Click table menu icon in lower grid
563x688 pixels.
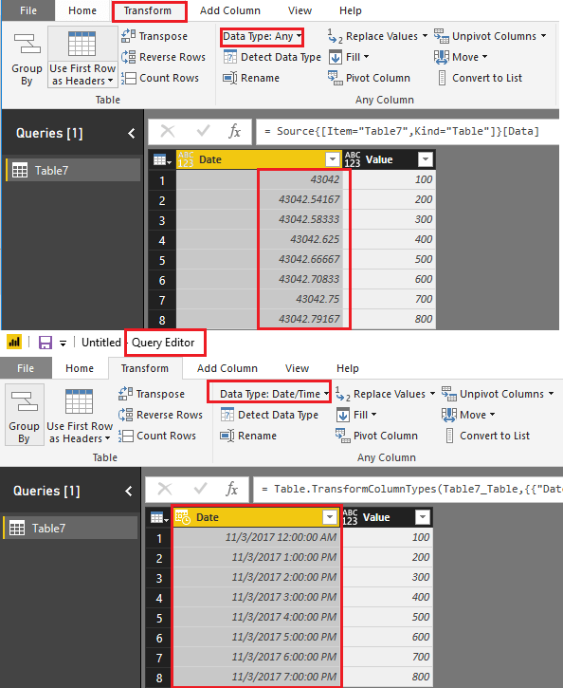(159, 518)
